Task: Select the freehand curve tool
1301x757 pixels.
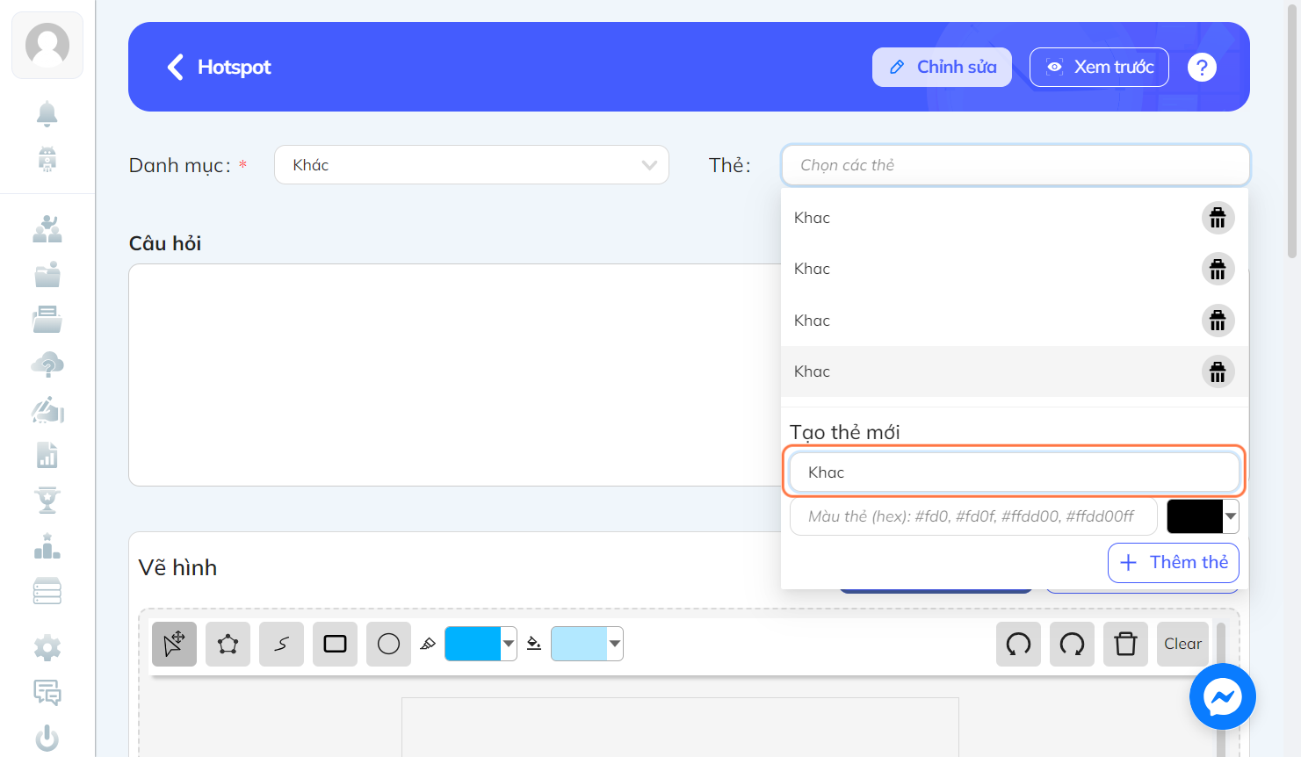Action: [x=281, y=644]
